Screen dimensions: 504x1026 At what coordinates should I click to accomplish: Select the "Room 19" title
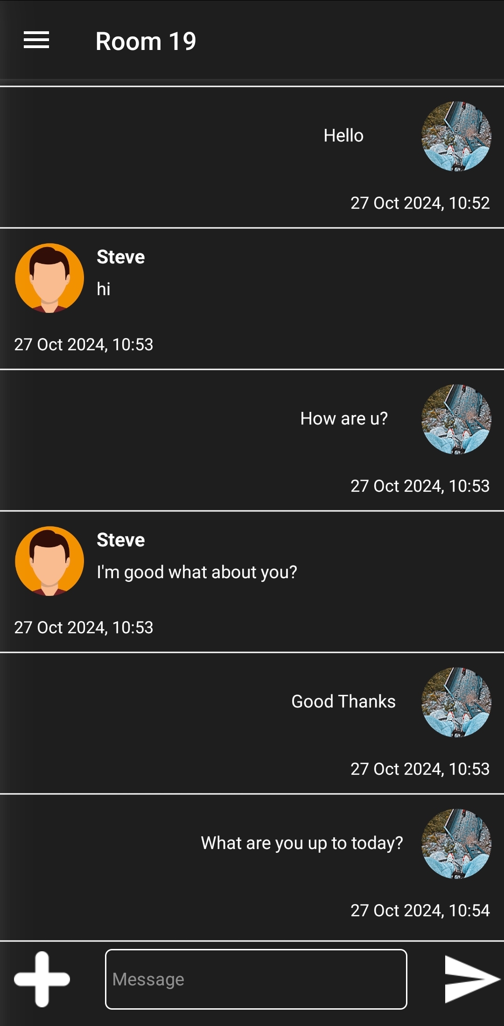(x=146, y=41)
